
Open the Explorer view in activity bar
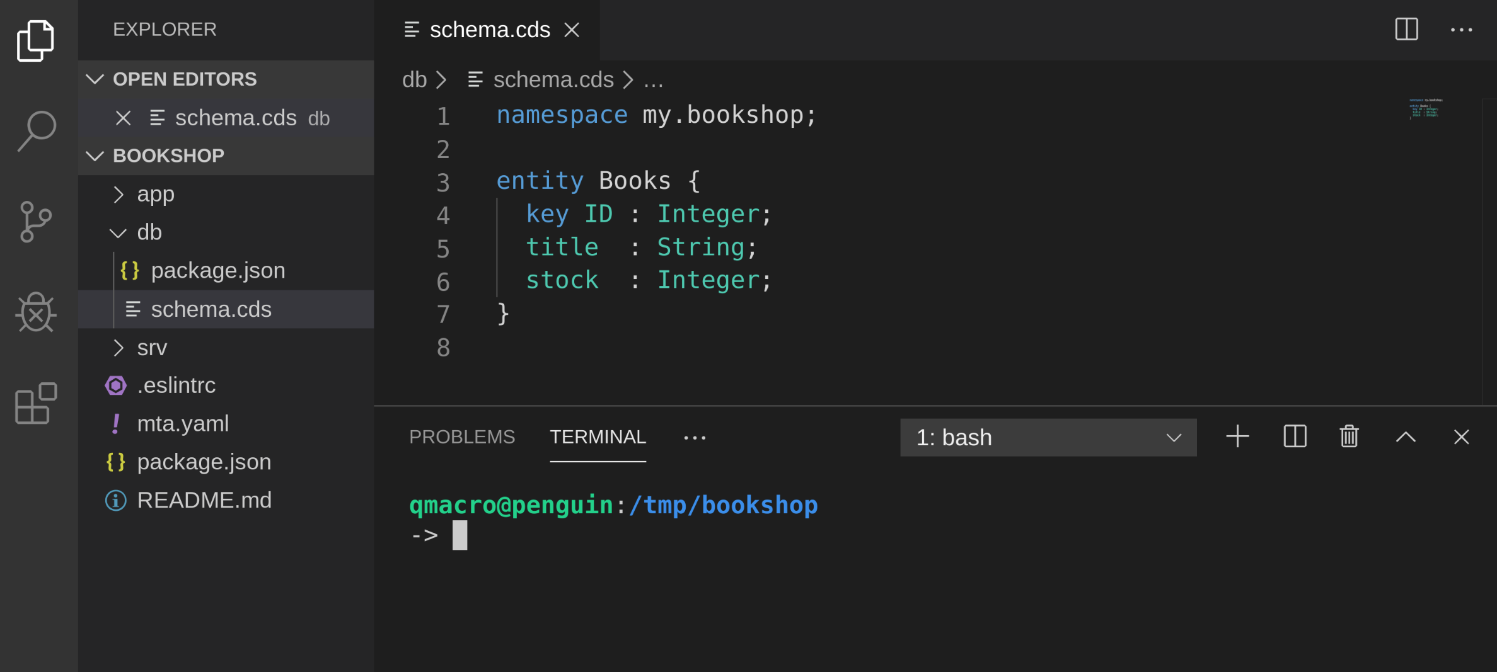[x=35, y=41]
